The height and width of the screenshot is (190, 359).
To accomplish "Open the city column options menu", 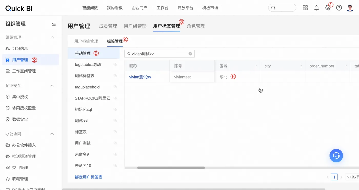I will (x=301, y=66).
